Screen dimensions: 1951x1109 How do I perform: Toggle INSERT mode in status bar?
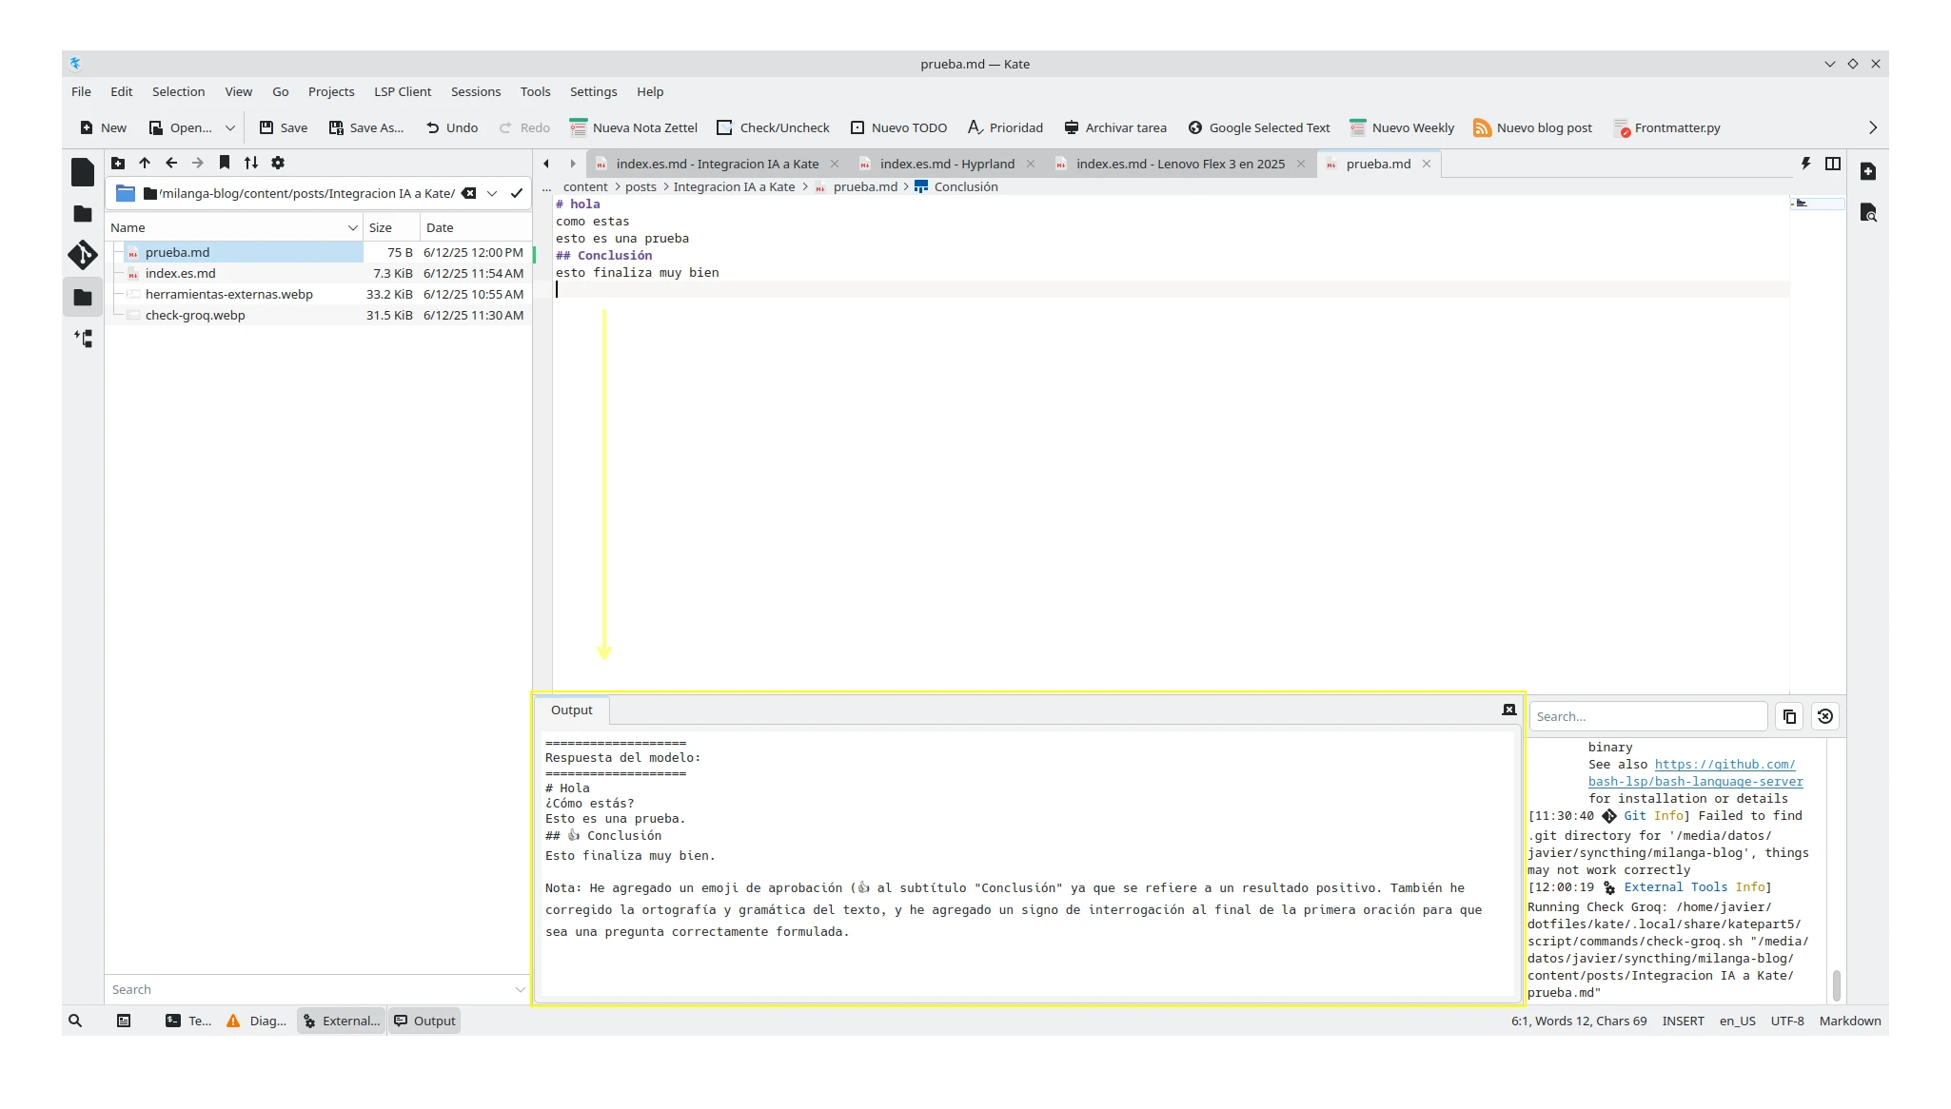coord(1683,1021)
